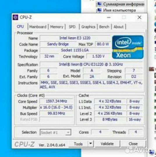Minimize the CPU-Z window
This screenshot has width=156, height=157.
109,17
